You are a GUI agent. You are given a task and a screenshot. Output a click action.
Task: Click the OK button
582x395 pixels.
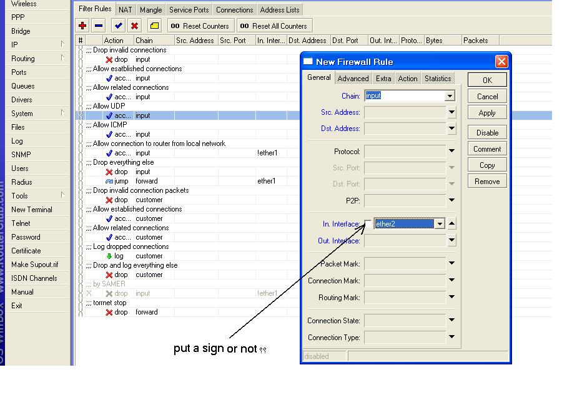point(487,80)
